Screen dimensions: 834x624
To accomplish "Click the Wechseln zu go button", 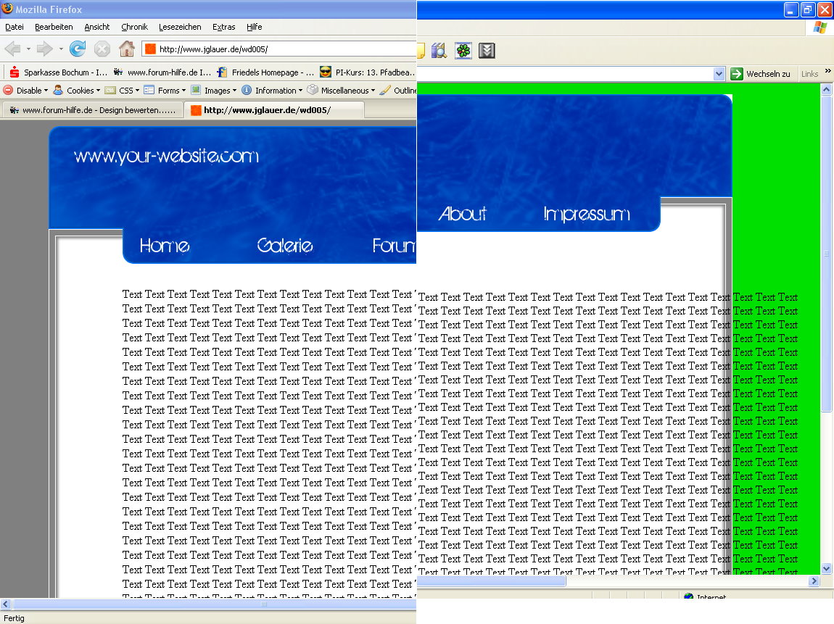I will coord(760,74).
